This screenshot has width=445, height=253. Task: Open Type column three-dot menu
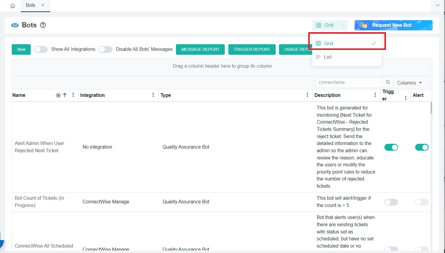pyautogui.click(x=307, y=95)
